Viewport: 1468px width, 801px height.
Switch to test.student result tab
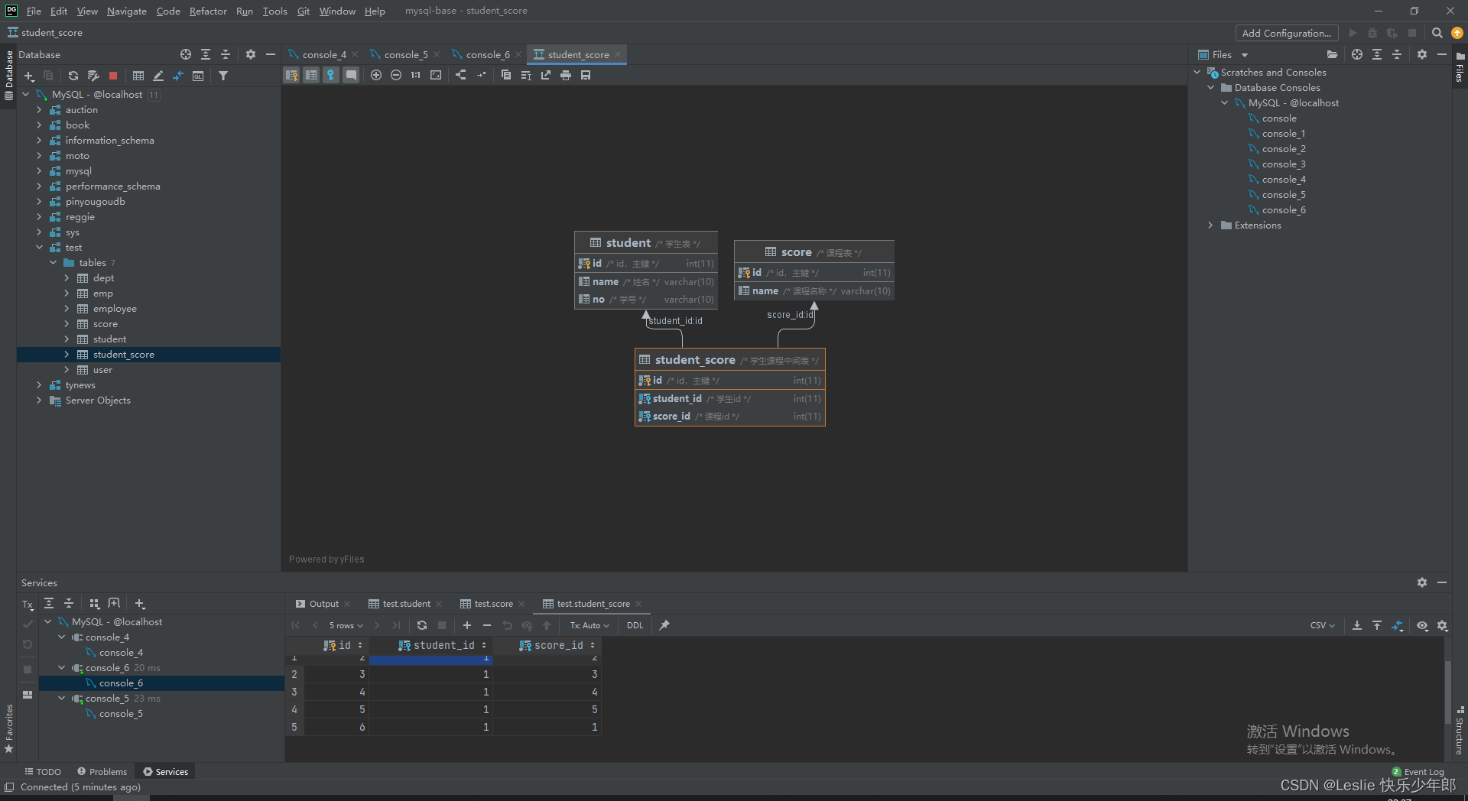click(406, 604)
